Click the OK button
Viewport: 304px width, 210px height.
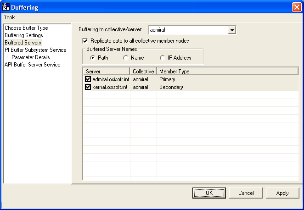[x=209, y=193]
